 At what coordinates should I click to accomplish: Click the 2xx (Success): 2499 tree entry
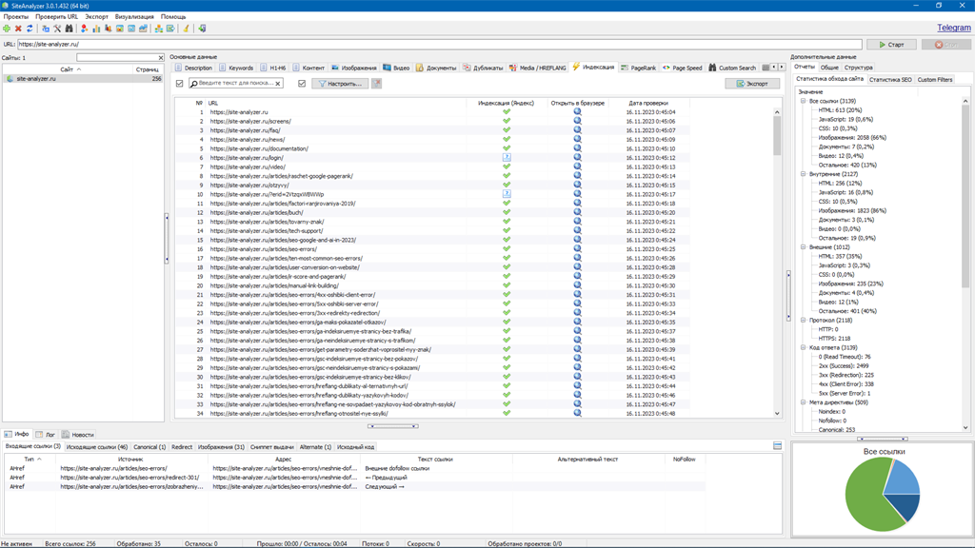[844, 366]
